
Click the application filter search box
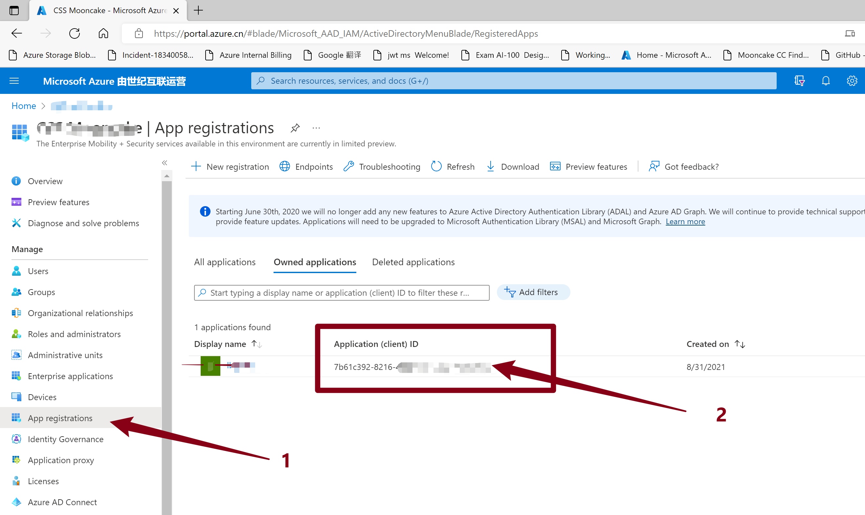[342, 292]
